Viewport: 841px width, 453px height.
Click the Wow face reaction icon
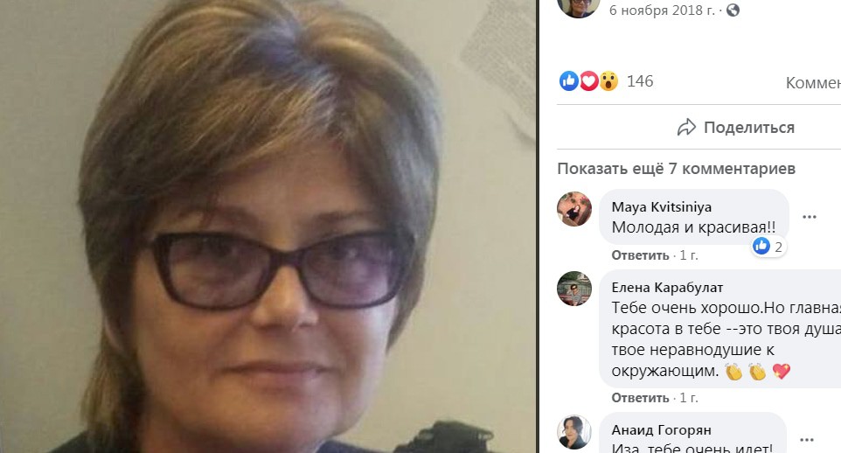tap(608, 81)
